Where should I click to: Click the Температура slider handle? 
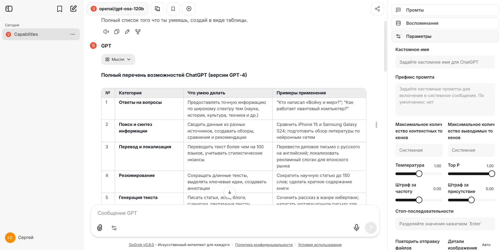pos(419,174)
